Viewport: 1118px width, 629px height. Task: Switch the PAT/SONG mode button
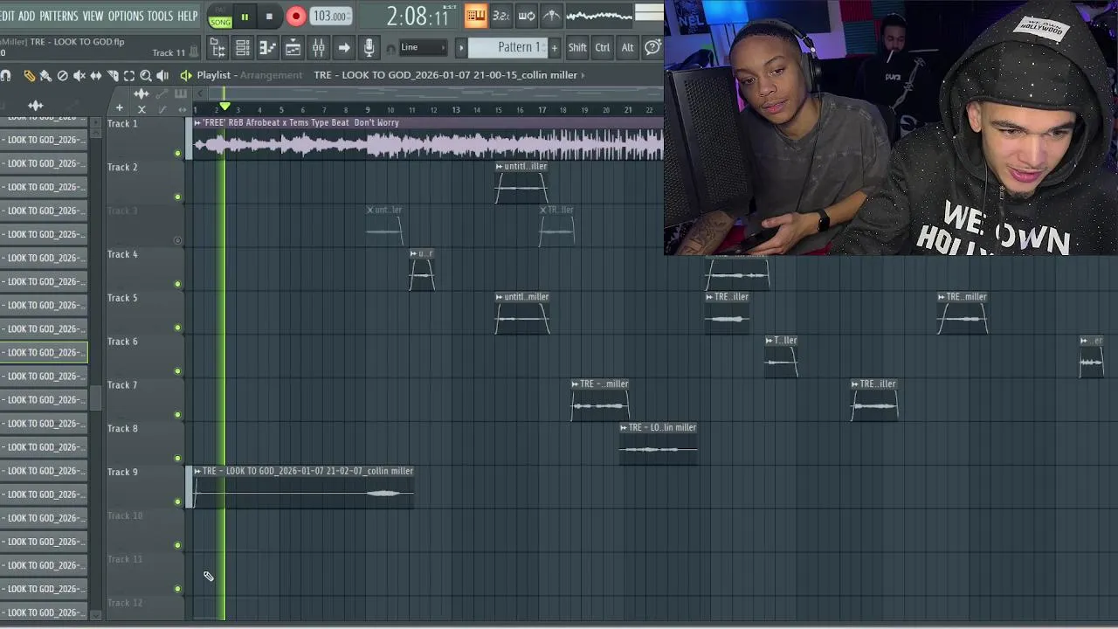pyautogui.click(x=220, y=16)
